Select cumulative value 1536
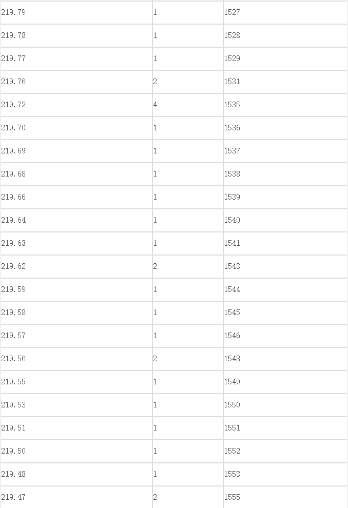Image resolution: width=348 pixels, height=508 pixels. click(x=285, y=128)
